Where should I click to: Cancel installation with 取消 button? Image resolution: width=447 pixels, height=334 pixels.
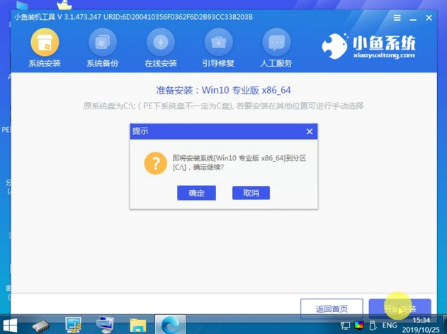point(251,193)
